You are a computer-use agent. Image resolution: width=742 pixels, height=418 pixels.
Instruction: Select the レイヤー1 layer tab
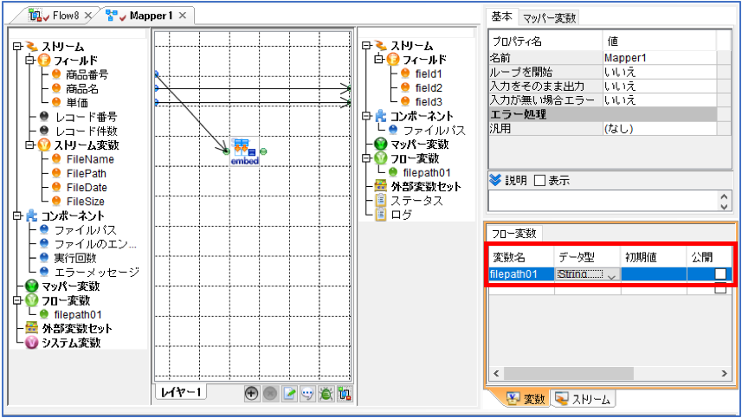pos(181,392)
